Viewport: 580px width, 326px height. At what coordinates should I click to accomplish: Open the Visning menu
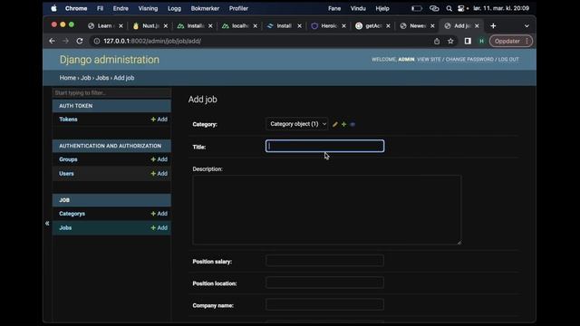tap(148, 8)
